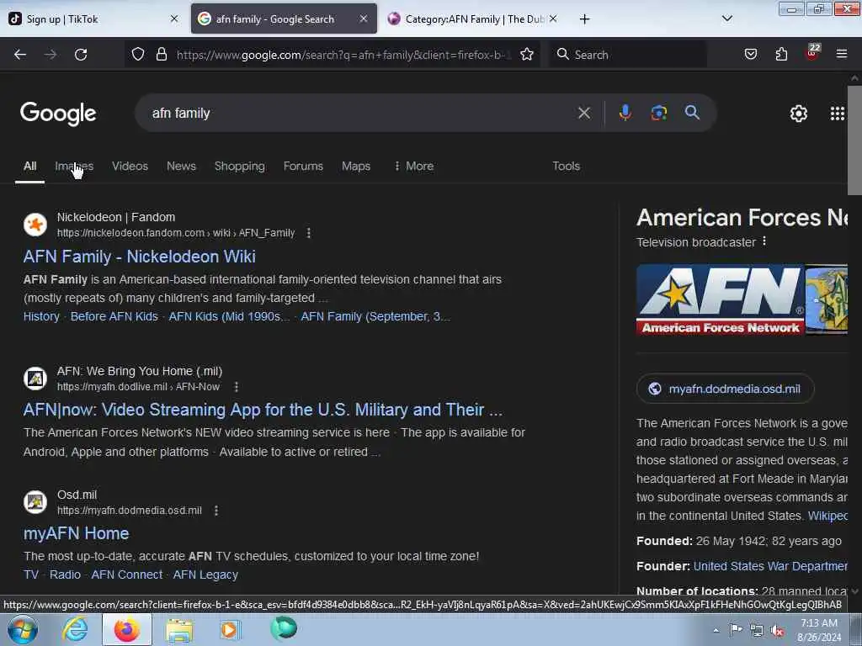Open the search Tools options
The height and width of the screenshot is (646, 862).
pos(567,166)
